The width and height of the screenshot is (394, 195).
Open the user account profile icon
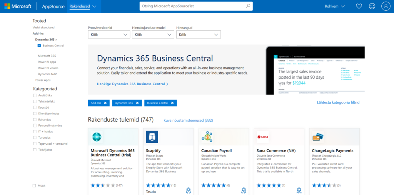(x=386, y=6)
